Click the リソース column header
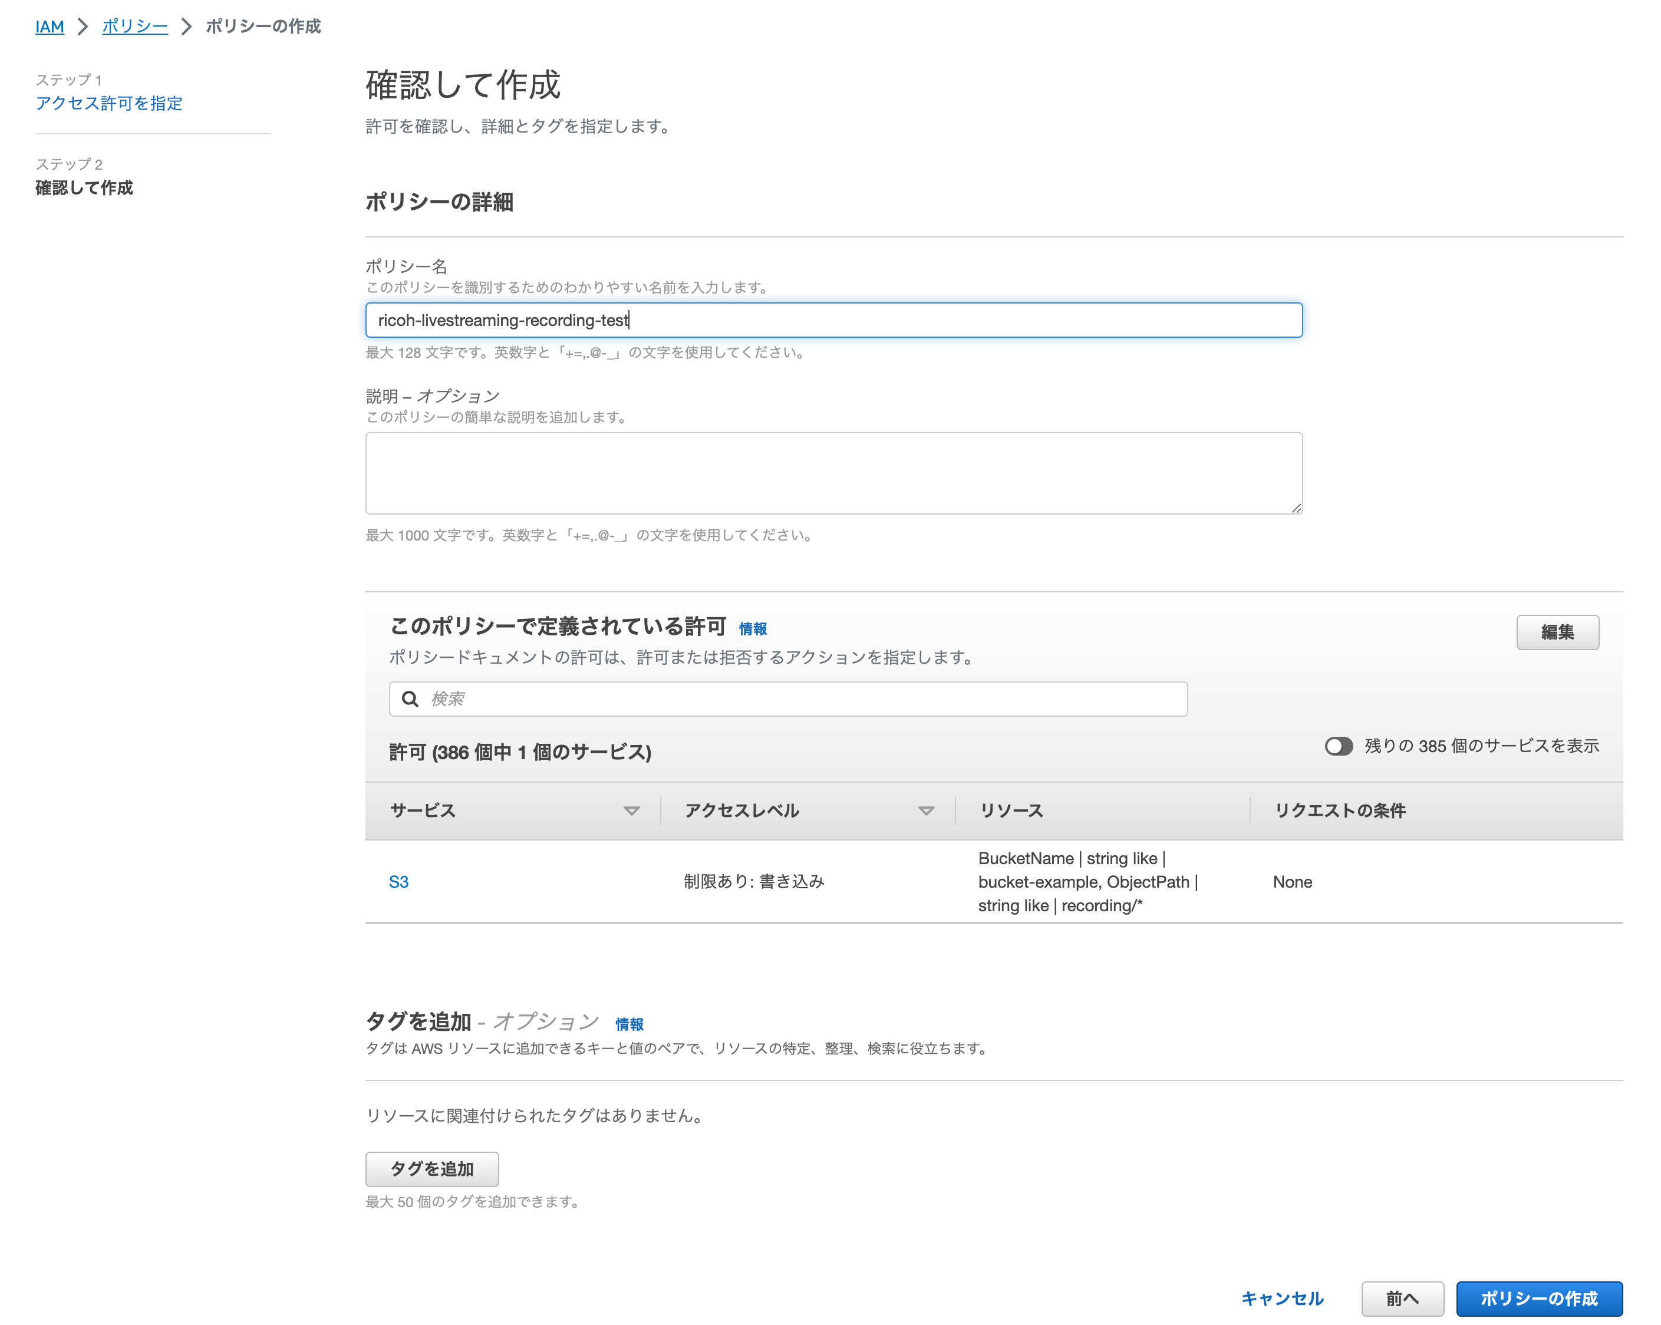 (1011, 810)
